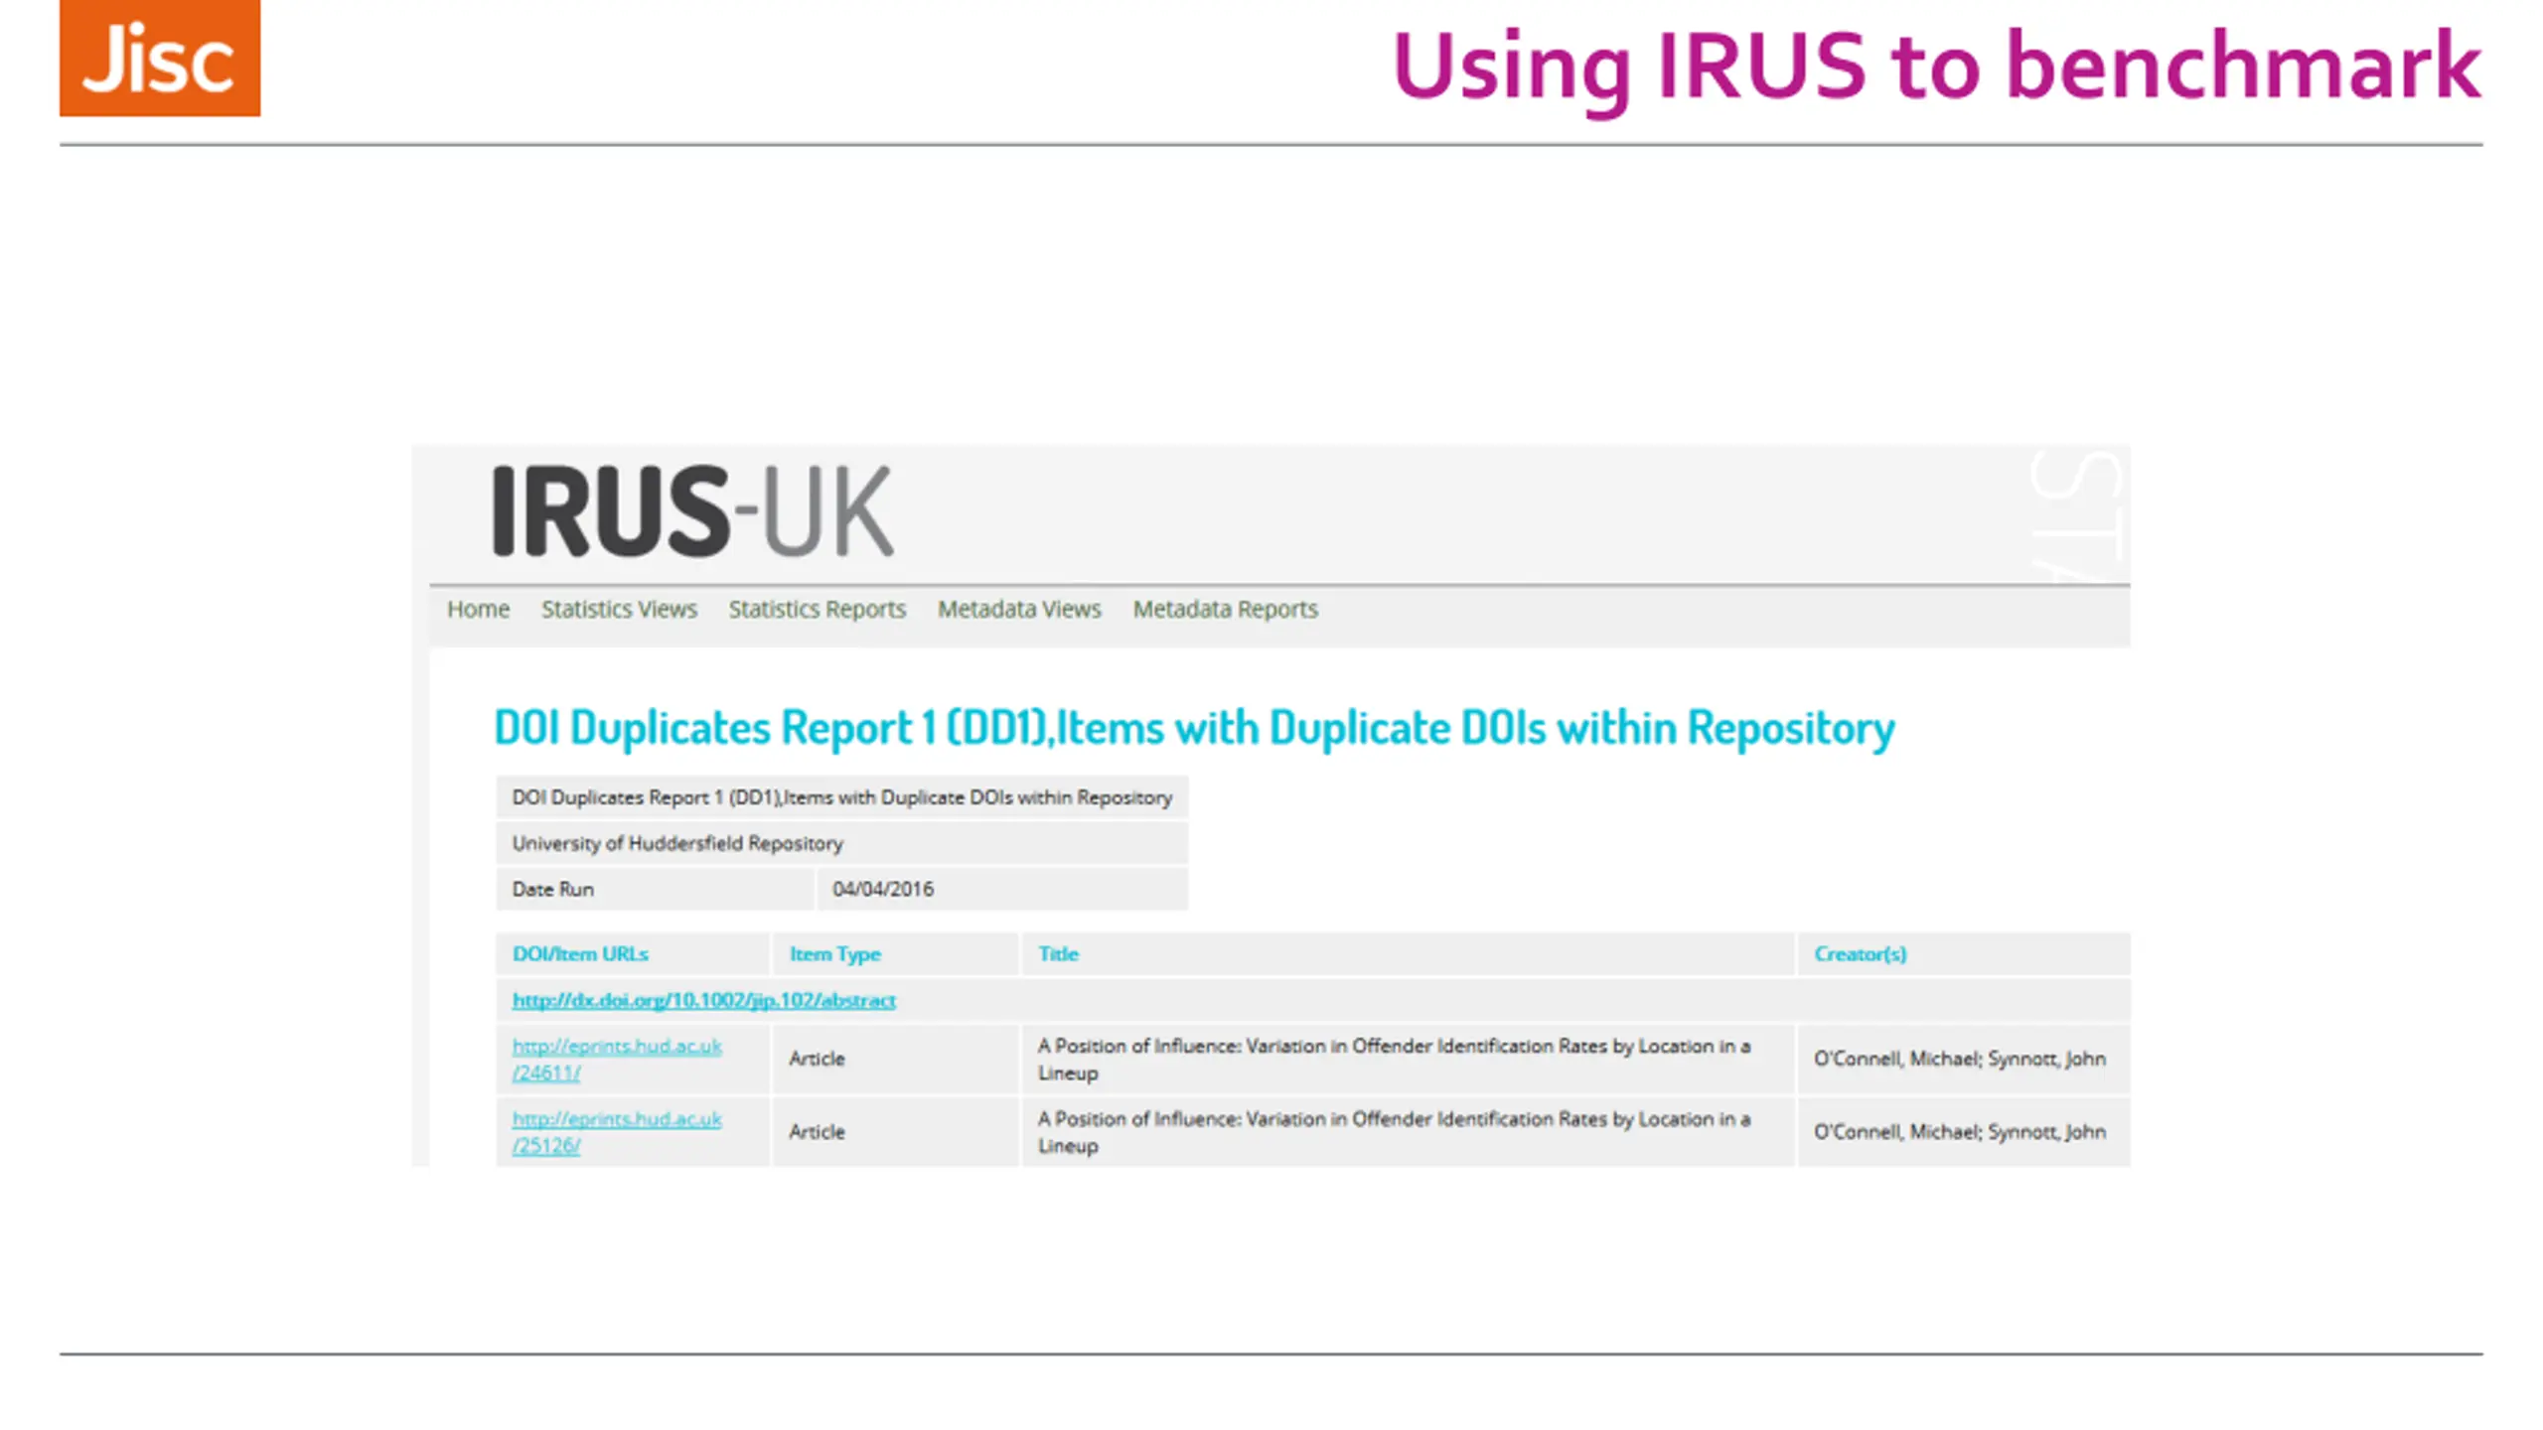Click the DOI Duplicates Report heading

click(1194, 727)
